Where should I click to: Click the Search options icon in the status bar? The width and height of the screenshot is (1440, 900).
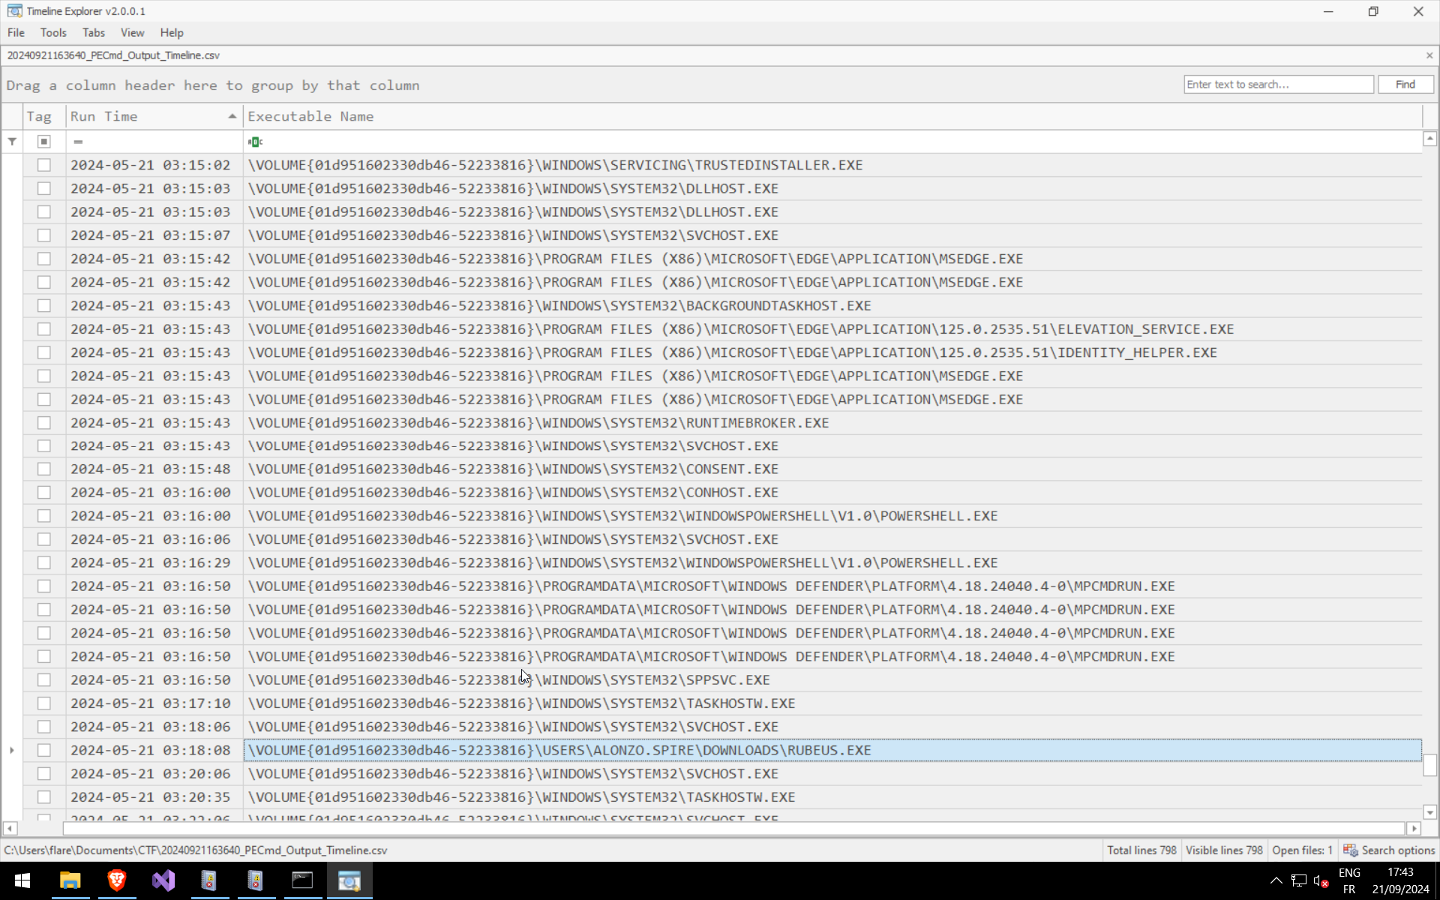[x=1350, y=850]
